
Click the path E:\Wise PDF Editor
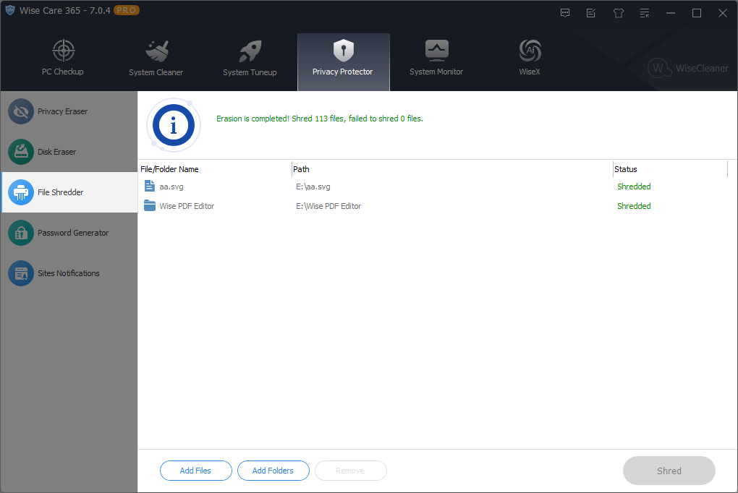pyautogui.click(x=328, y=206)
